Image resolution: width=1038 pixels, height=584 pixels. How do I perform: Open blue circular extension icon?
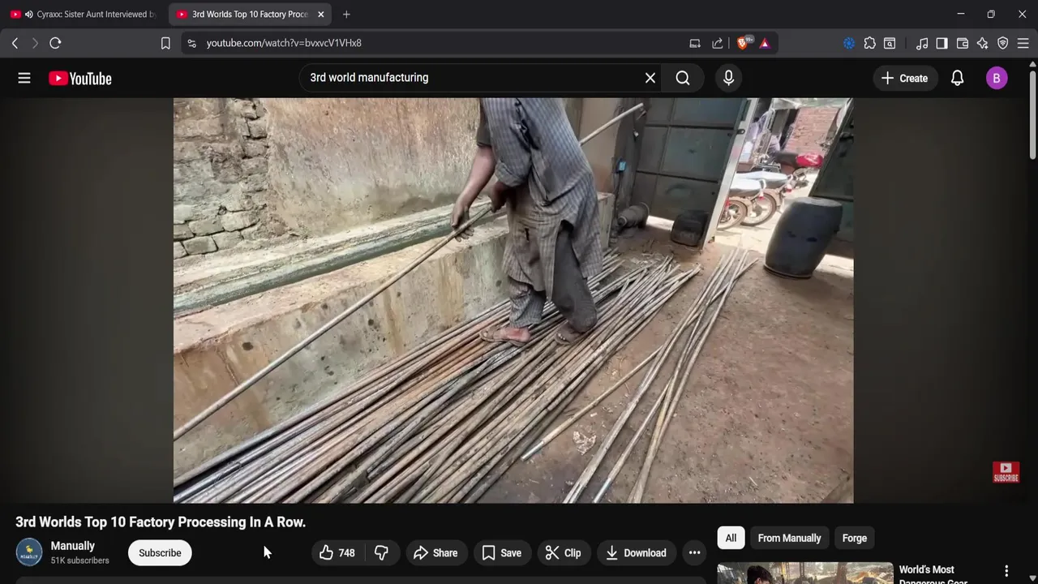coord(849,43)
